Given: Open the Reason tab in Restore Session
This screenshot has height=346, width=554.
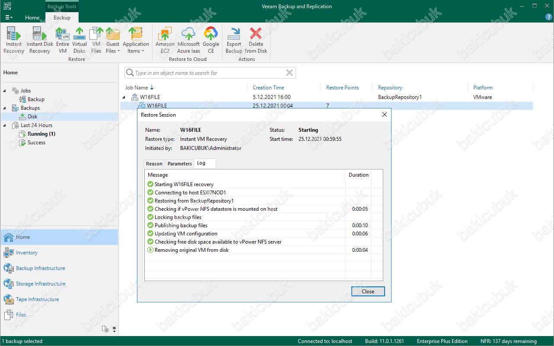Looking at the screenshot, I should 154,164.
